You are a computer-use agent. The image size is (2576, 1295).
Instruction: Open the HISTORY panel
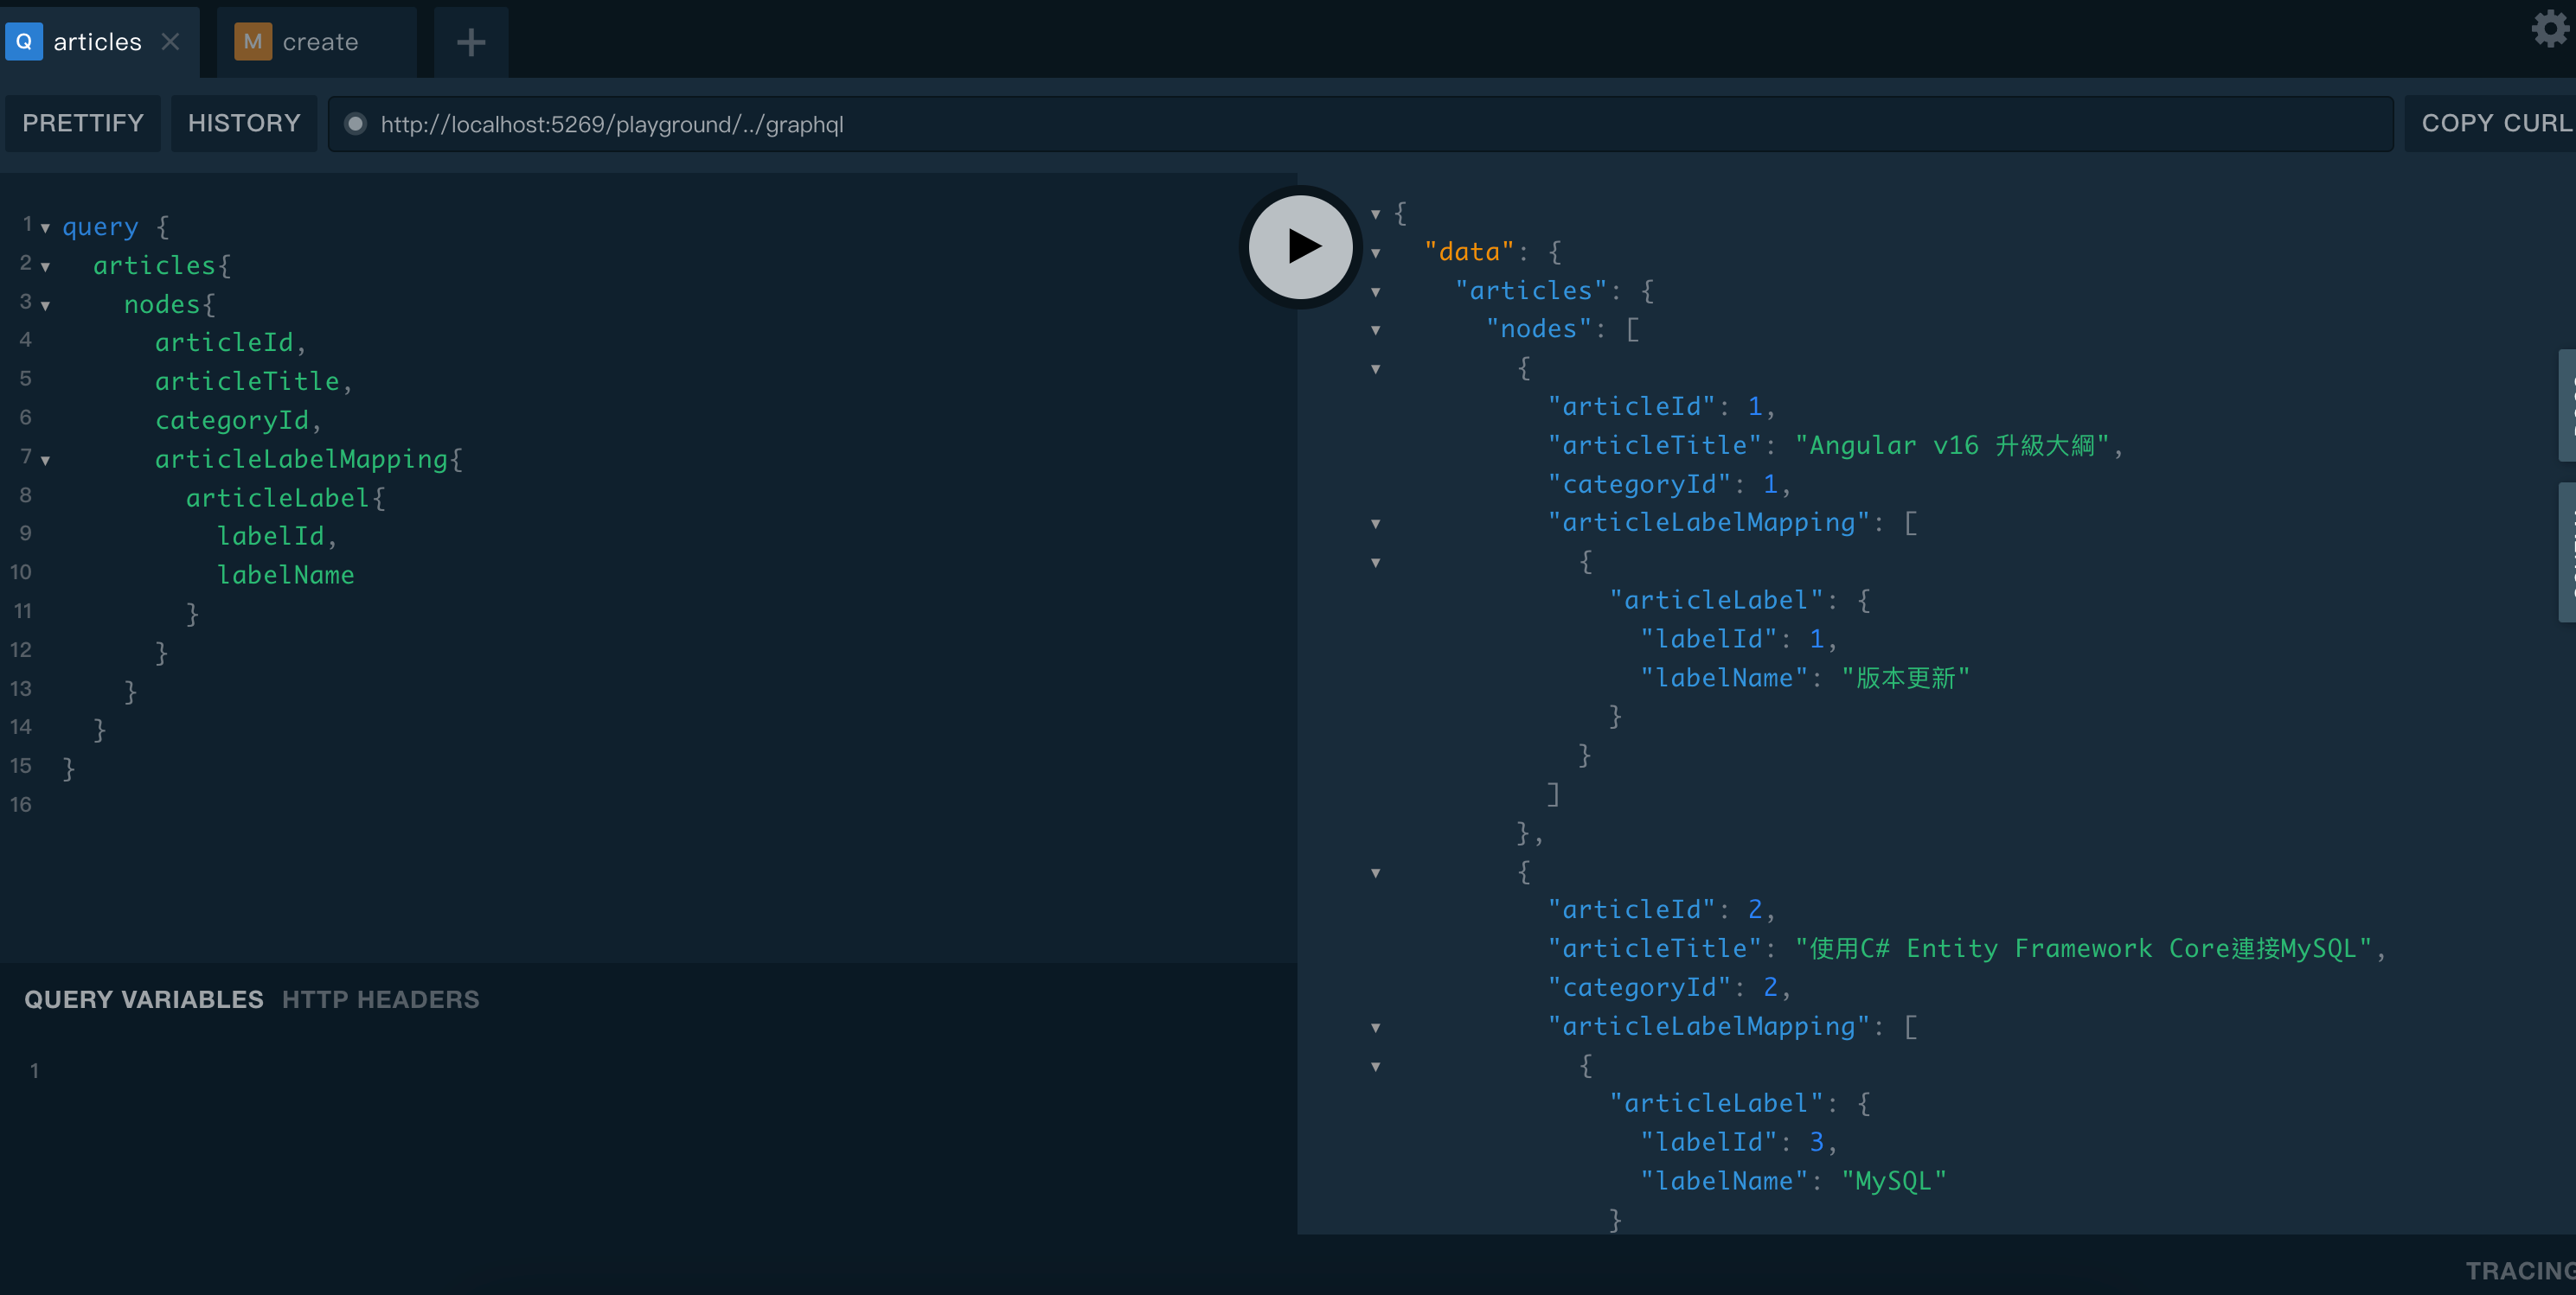244,123
